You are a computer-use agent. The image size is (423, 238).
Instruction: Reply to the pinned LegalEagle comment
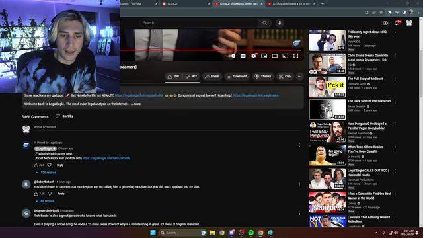60,165
